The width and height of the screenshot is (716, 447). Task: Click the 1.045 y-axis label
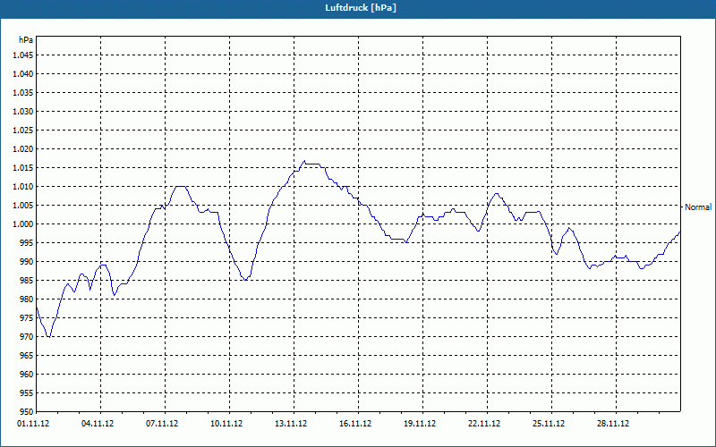pos(23,55)
